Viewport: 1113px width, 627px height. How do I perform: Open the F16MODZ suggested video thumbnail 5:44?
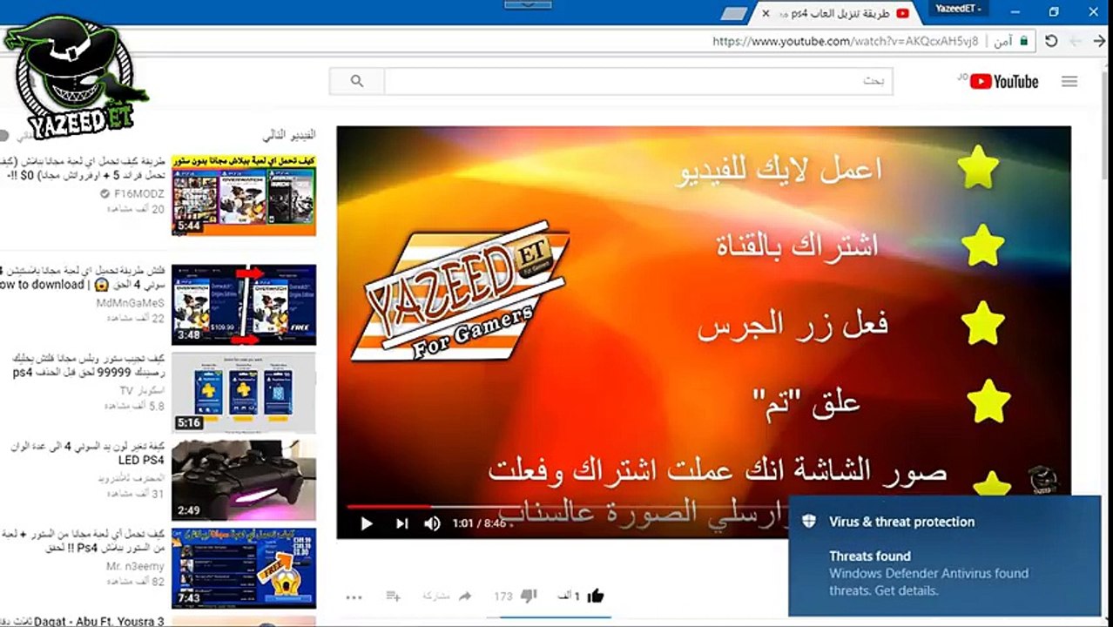click(x=244, y=195)
